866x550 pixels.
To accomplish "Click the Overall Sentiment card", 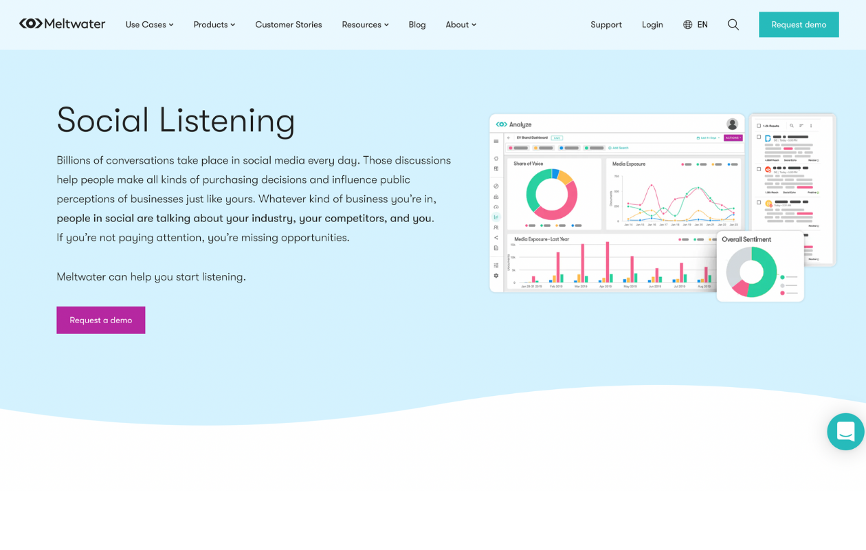I will point(760,267).
